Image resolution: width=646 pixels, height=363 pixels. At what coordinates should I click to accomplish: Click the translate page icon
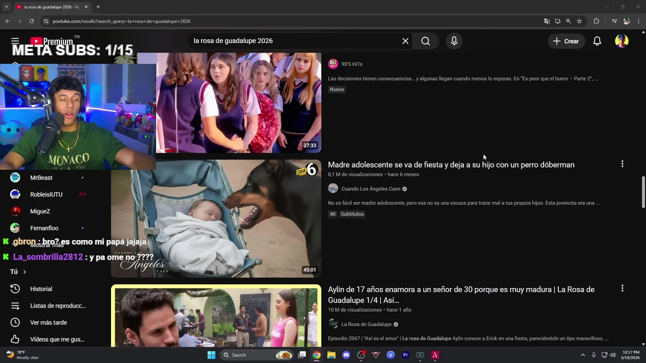point(547,21)
